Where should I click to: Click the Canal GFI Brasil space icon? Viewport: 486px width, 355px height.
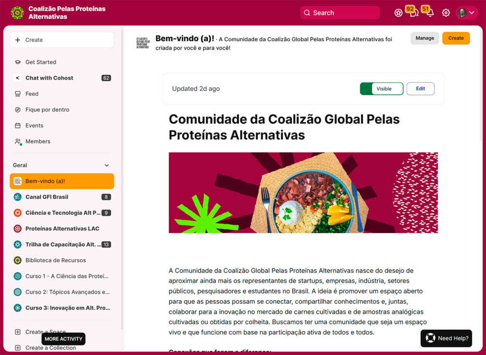coord(18,197)
